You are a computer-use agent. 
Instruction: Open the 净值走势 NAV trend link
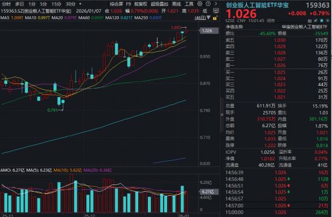234,27
